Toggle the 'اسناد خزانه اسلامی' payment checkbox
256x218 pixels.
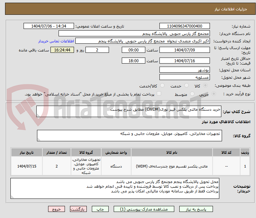click(x=159, y=94)
